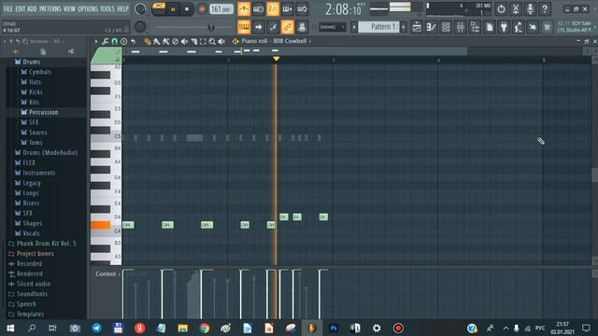The width and height of the screenshot is (598, 336).
Task: Open the piano roll Stamp tool
Action: (123, 41)
